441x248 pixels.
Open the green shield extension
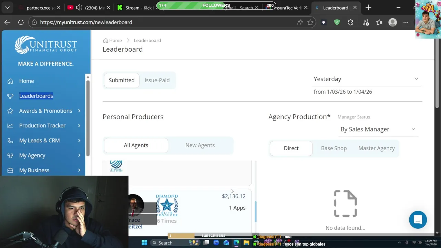337,22
